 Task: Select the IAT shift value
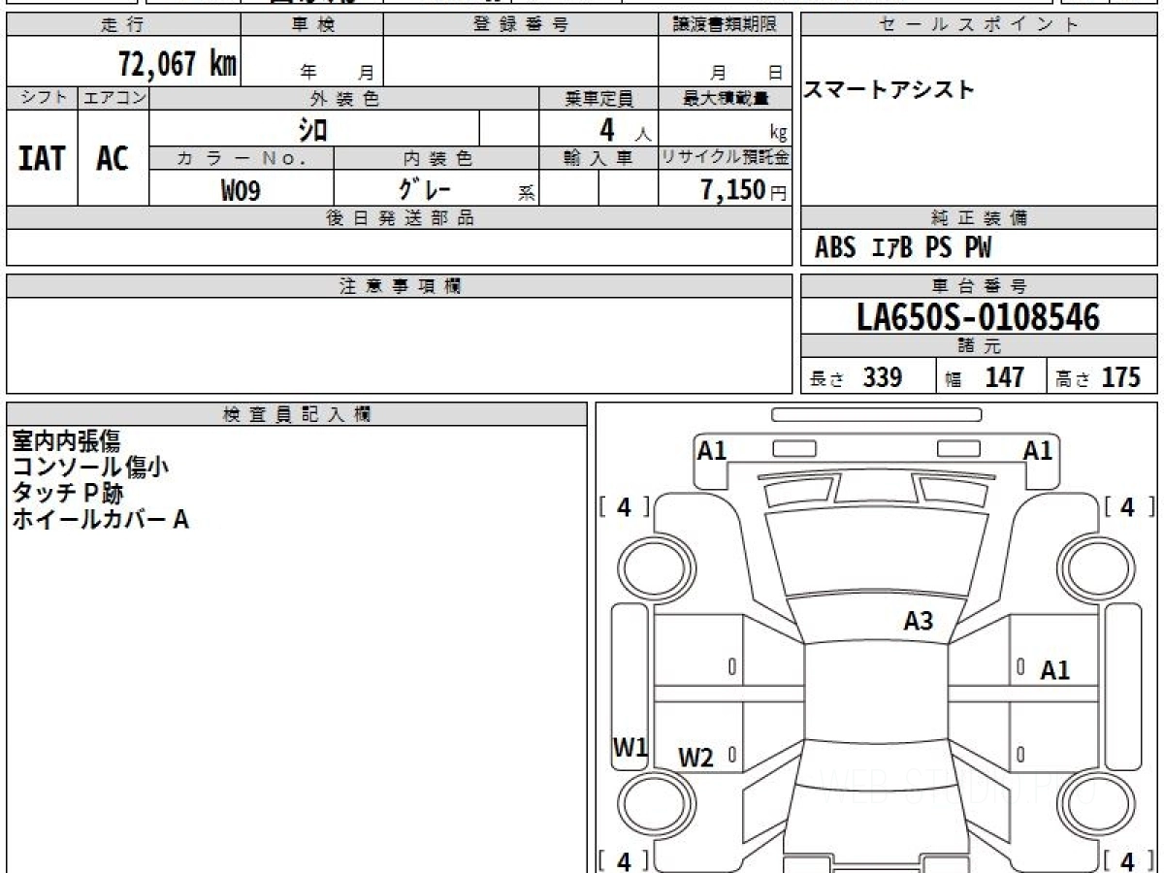[x=42, y=158]
